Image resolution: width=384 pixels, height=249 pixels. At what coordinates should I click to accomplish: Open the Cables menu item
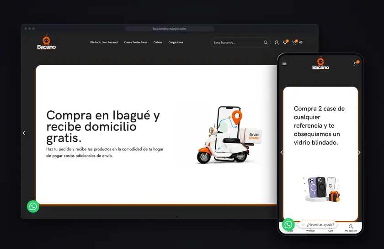pos(158,42)
